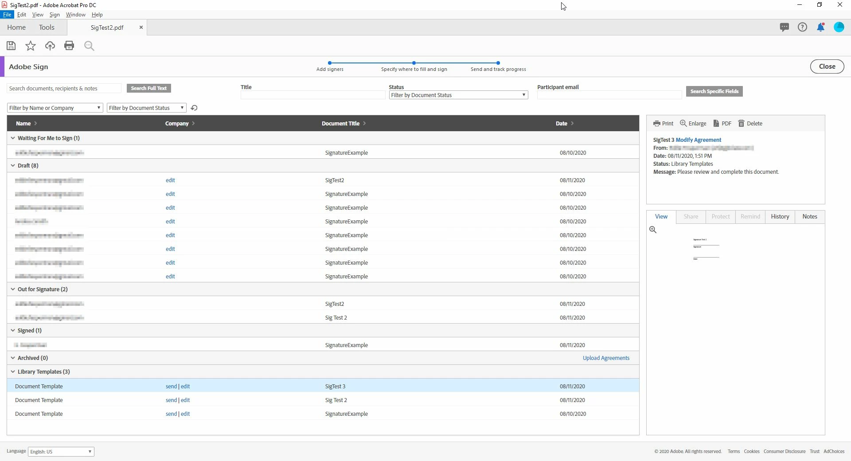The width and height of the screenshot is (851, 461).
Task: Select the View tab in the agreement panel
Action: tap(661, 217)
